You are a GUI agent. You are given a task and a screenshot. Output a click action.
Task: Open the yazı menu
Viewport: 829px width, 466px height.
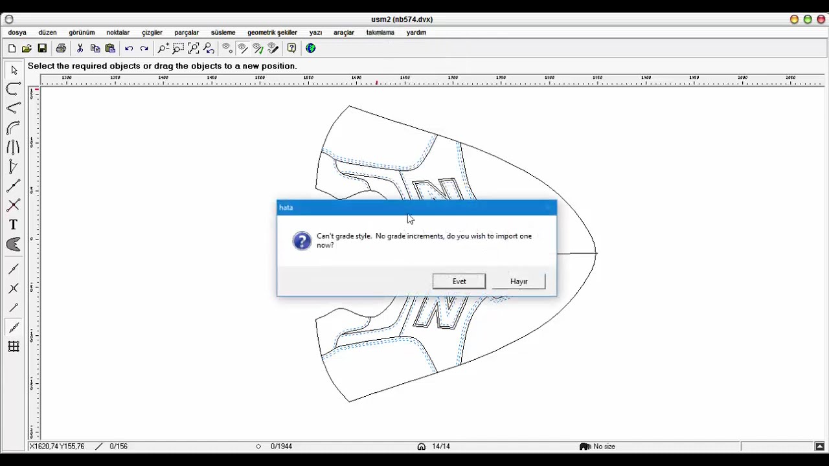click(x=315, y=32)
